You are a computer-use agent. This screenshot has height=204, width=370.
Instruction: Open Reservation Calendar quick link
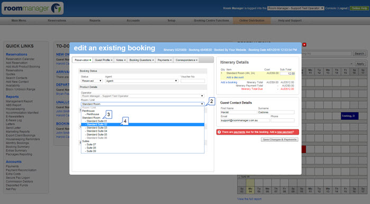pyautogui.click(x=20, y=59)
